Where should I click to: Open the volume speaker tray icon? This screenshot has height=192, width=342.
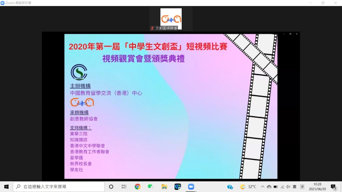(x=288, y=187)
